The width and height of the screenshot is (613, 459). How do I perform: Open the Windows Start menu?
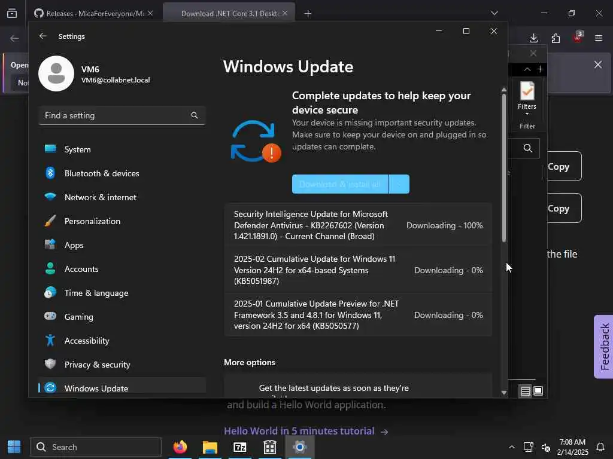14,447
